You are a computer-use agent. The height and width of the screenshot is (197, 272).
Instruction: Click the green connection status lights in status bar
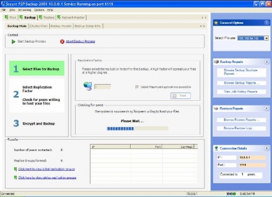[231, 194]
